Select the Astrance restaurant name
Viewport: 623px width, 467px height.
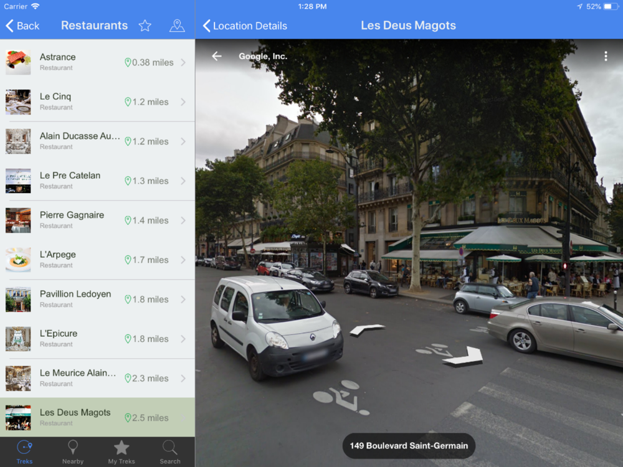coord(57,57)
